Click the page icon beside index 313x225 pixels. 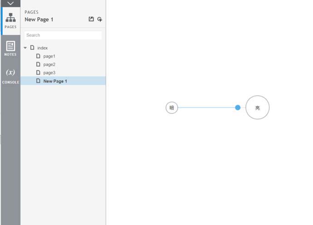pos(32,48)
